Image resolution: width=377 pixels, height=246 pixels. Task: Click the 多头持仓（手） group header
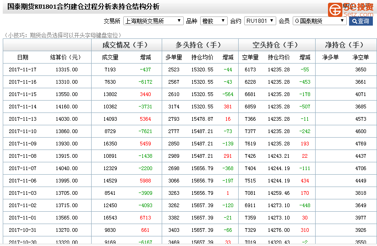click(198, 45)
